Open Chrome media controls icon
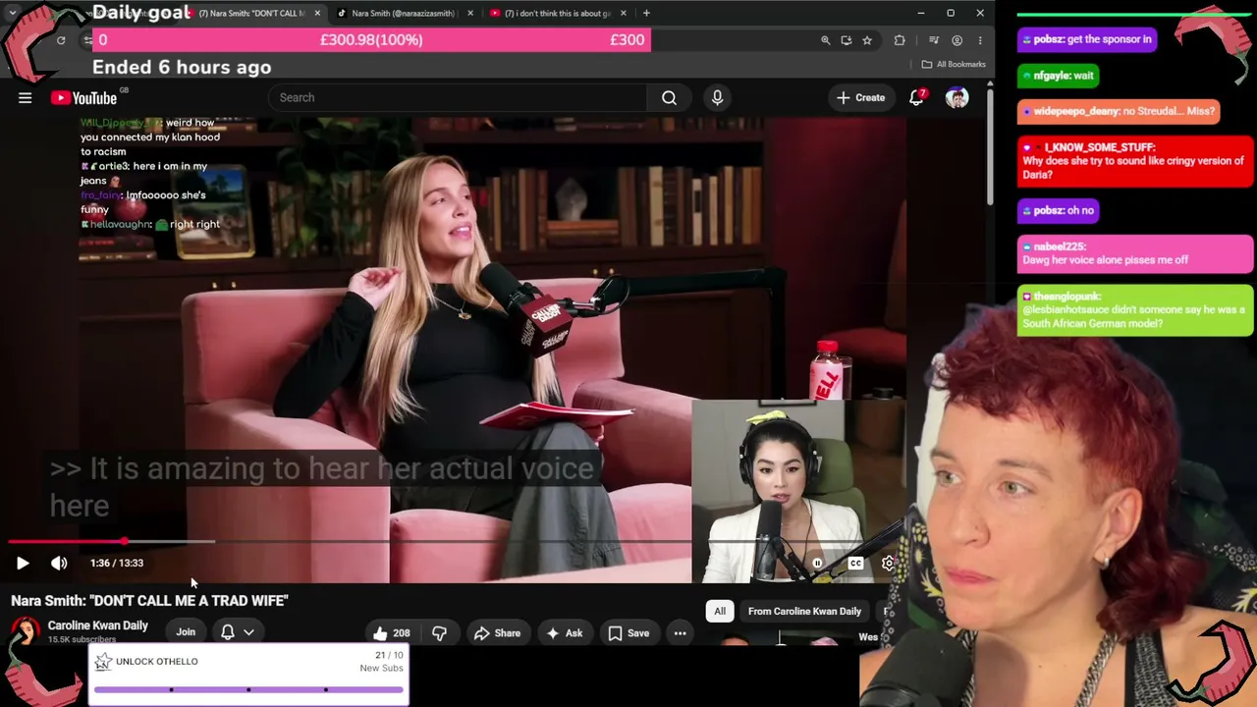Image resolution: width=1257 pixels, height=707 pixels. click(x=934, y=40)
